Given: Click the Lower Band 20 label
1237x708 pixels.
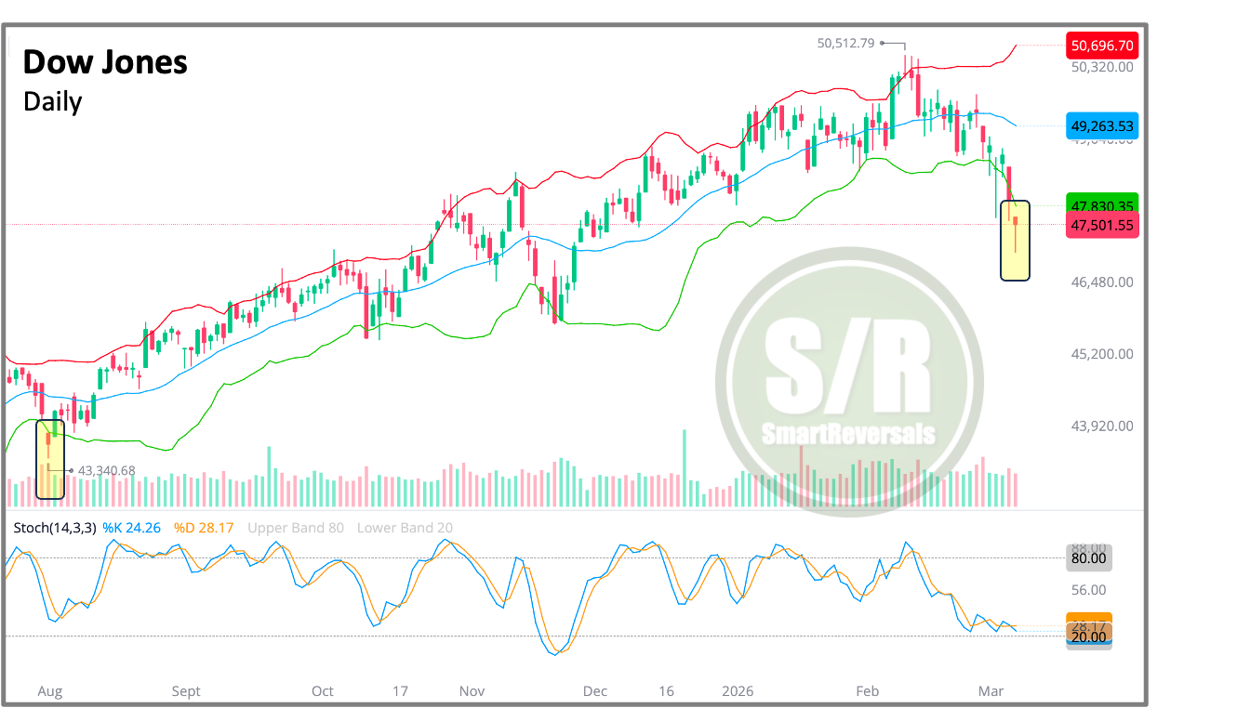Looking at the screenshot, I should point(405,528).
